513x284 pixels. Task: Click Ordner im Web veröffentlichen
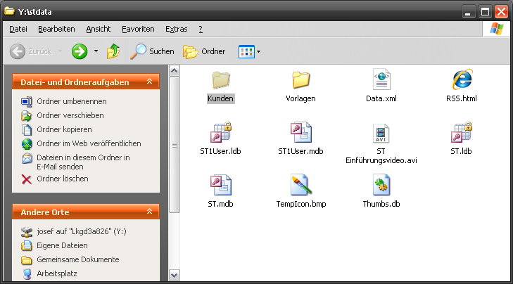click(89, 143)
